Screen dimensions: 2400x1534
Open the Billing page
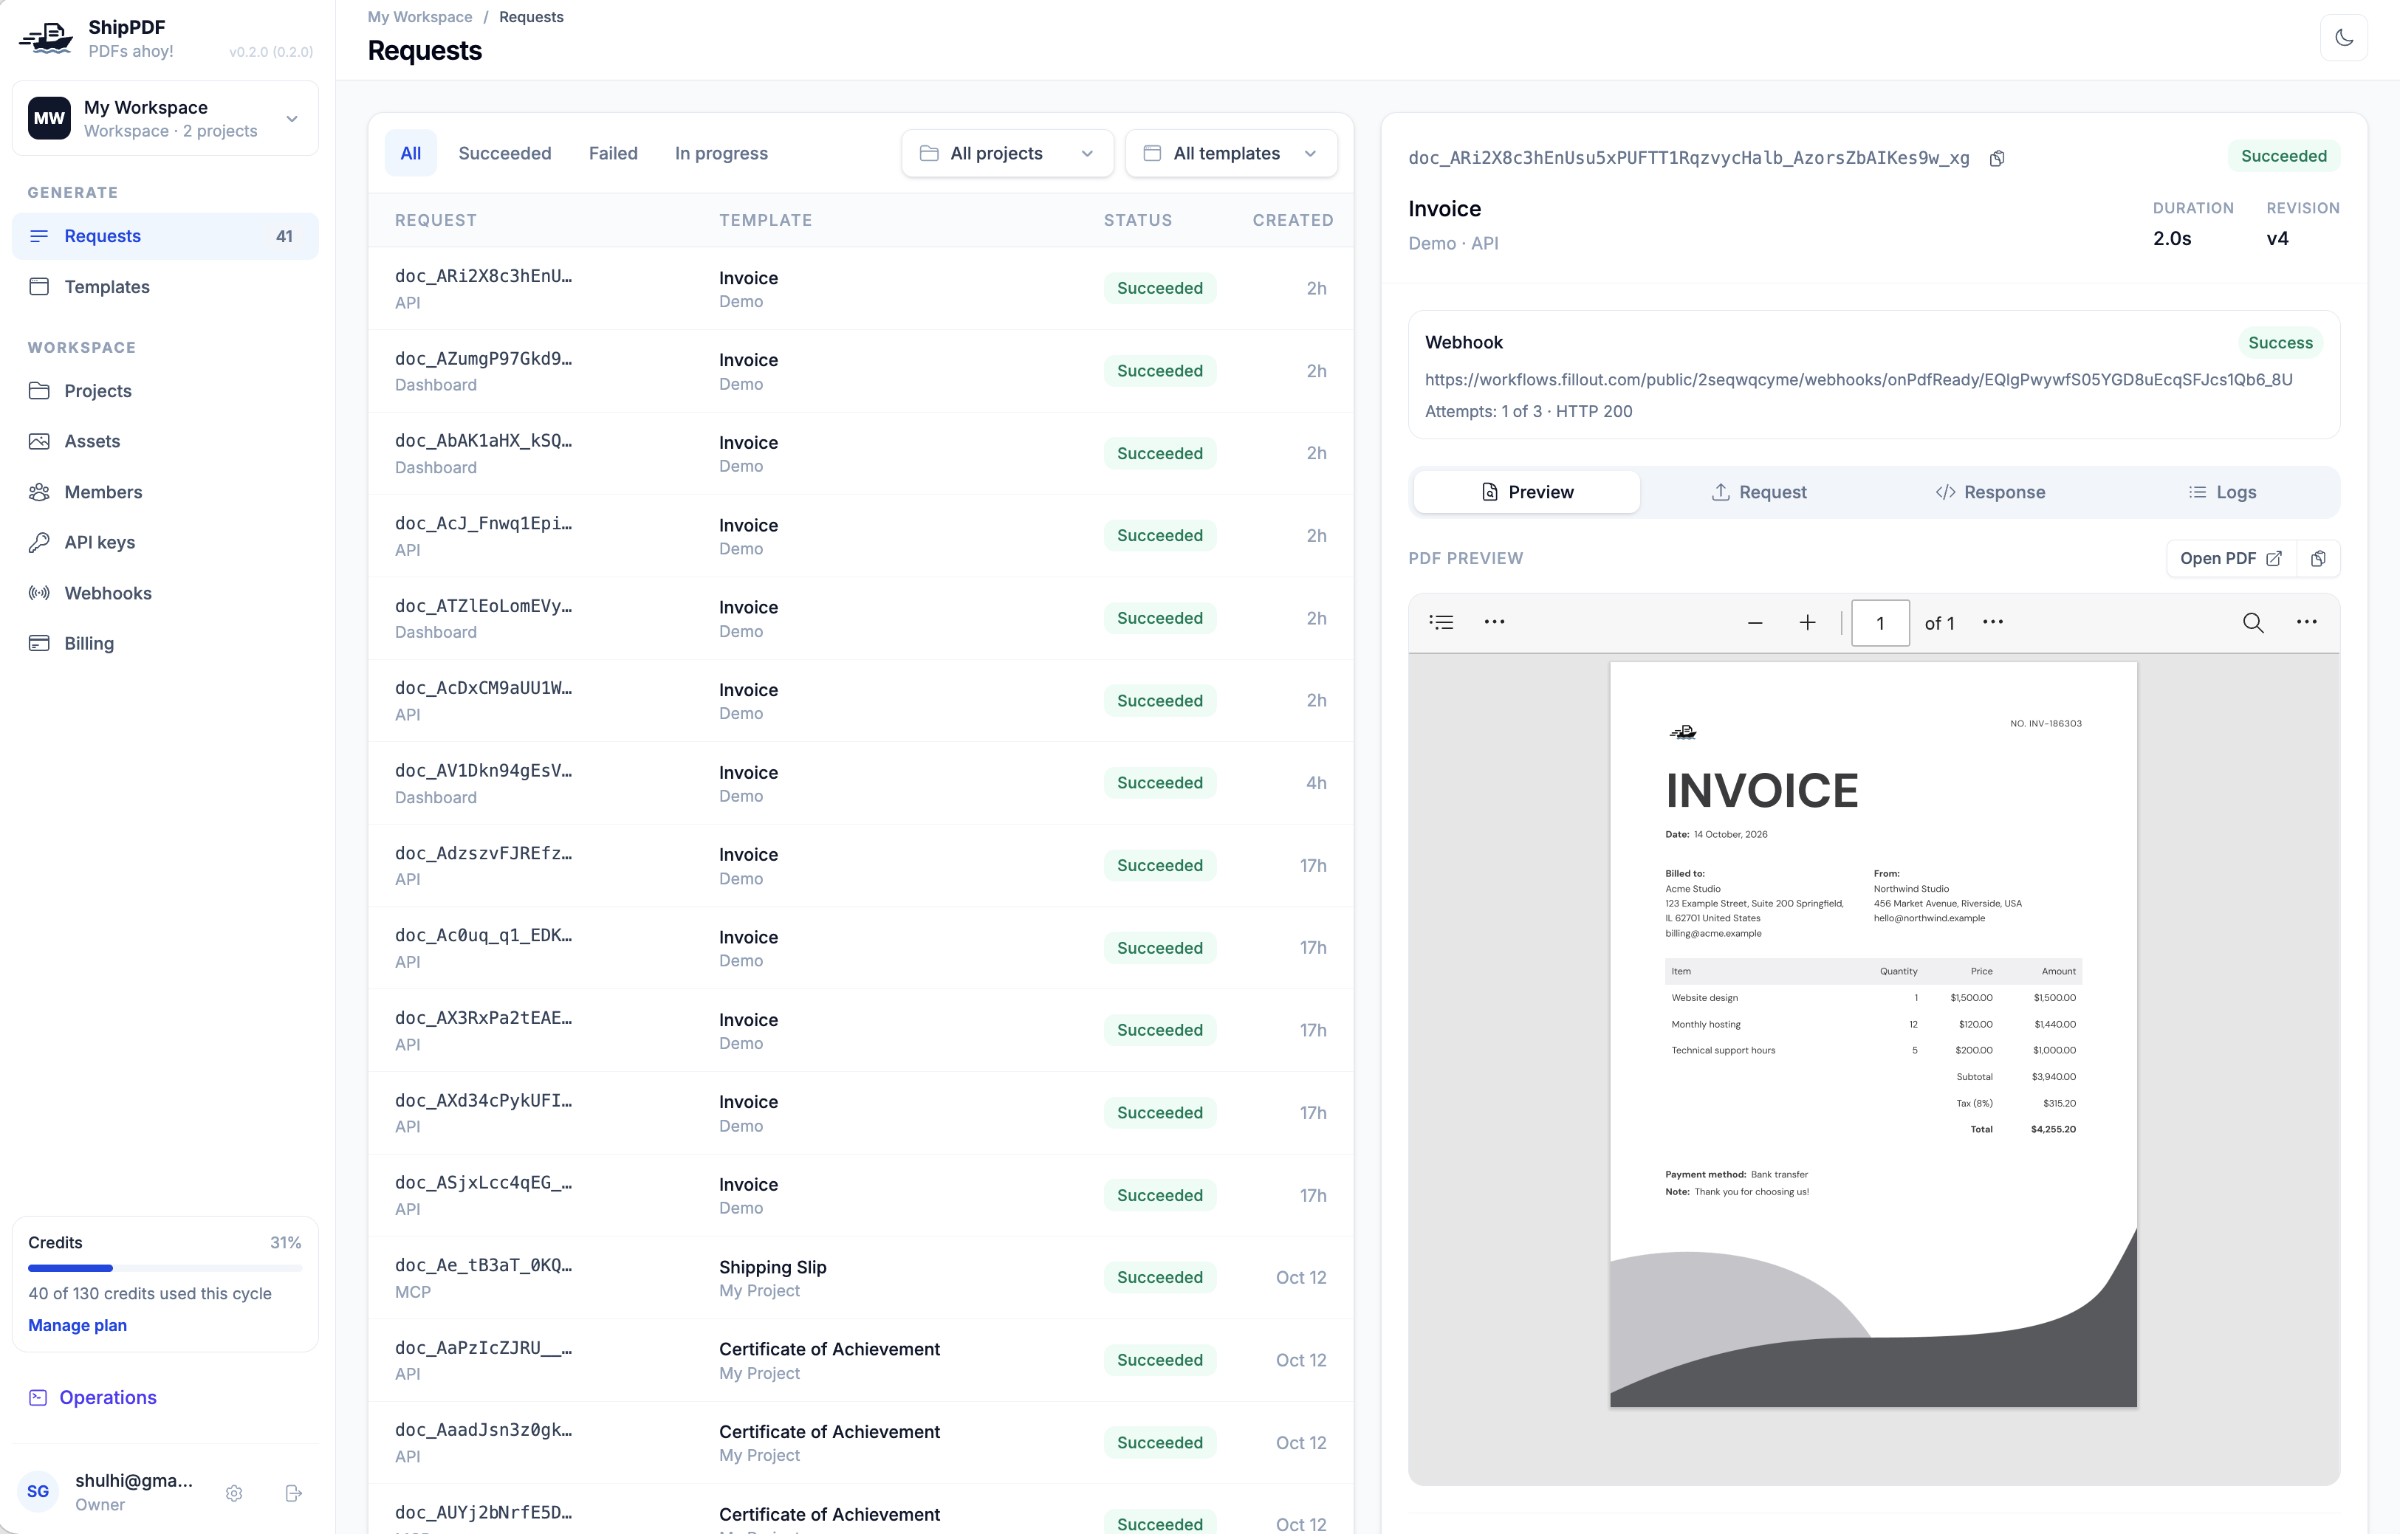[x=165, y=644]
